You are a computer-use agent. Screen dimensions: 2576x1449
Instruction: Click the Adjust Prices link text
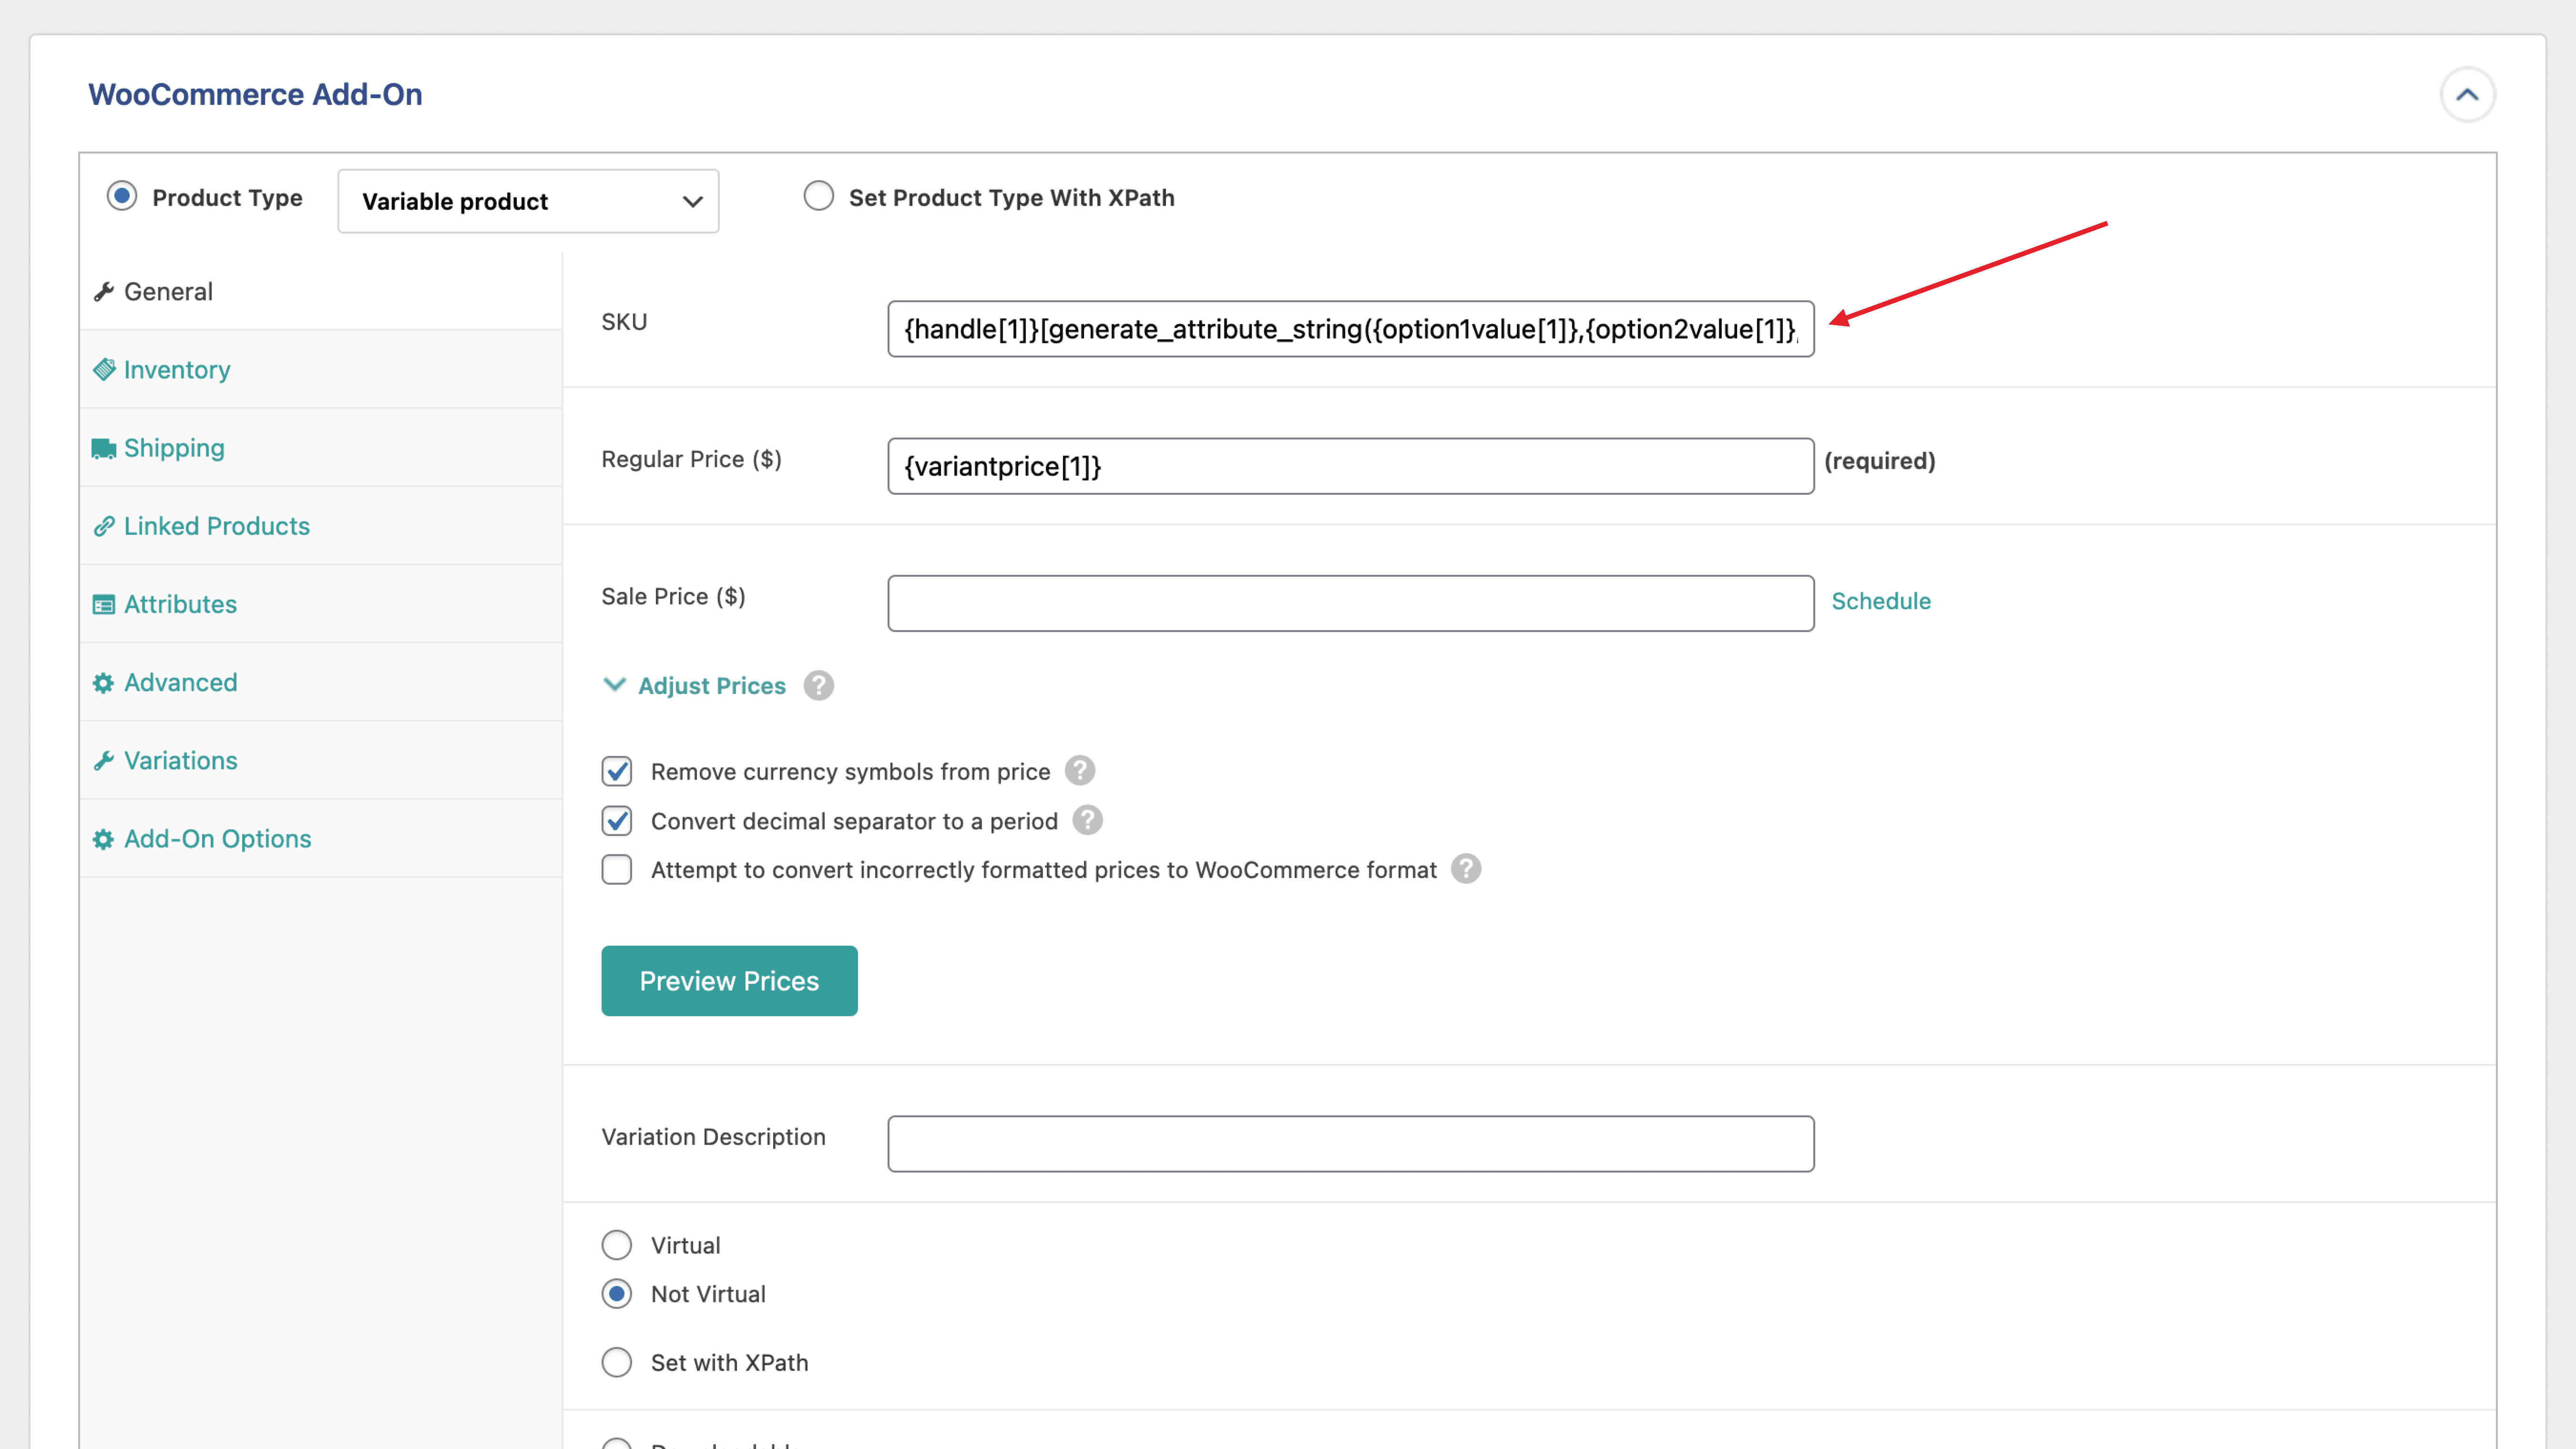point(711,686)
